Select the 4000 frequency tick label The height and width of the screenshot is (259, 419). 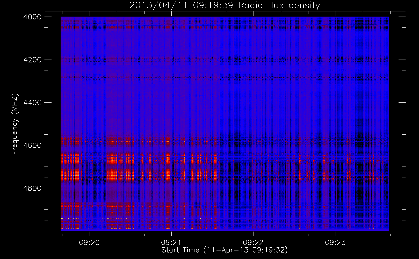coord(32,17)
